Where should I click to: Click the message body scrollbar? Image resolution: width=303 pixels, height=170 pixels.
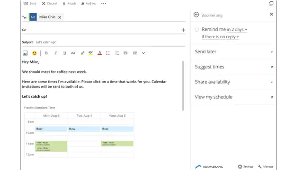183,86
